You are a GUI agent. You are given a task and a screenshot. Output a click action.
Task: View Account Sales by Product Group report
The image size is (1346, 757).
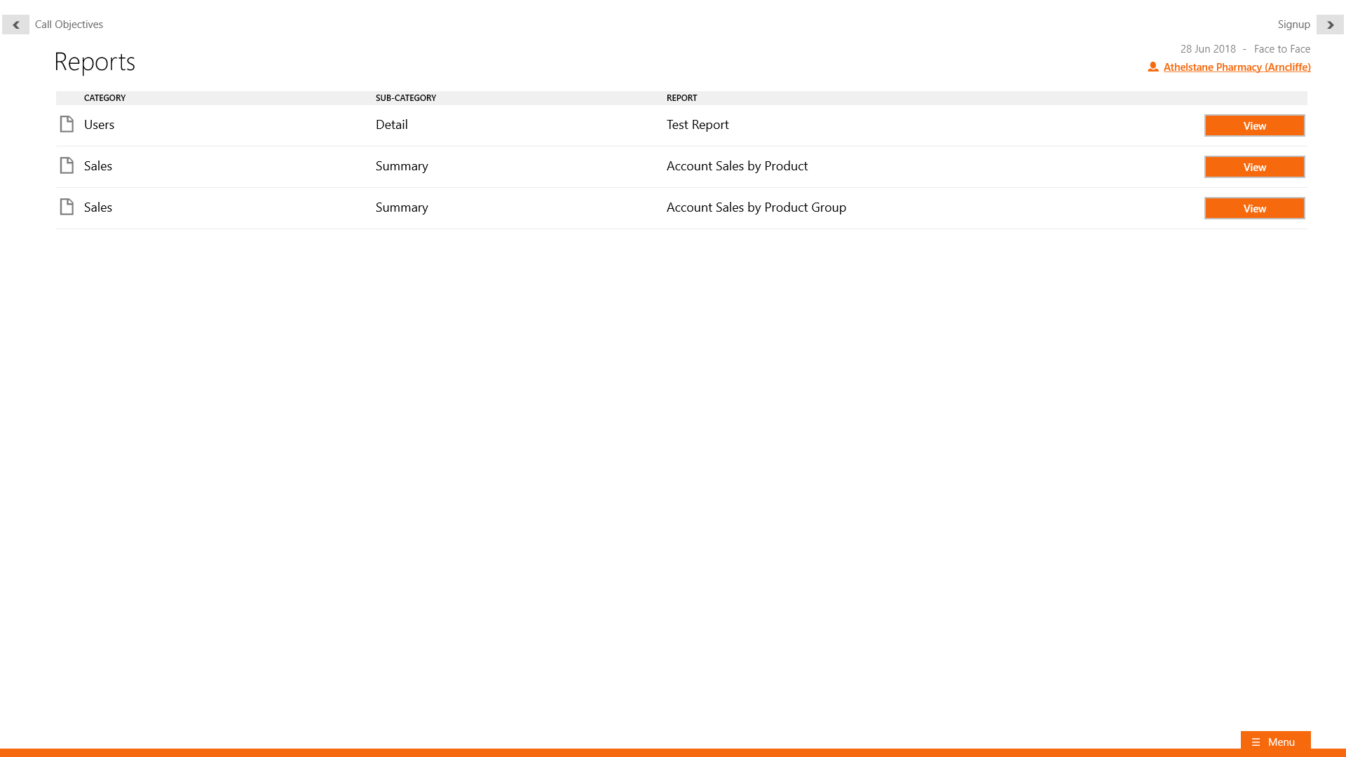(1254, 209)
